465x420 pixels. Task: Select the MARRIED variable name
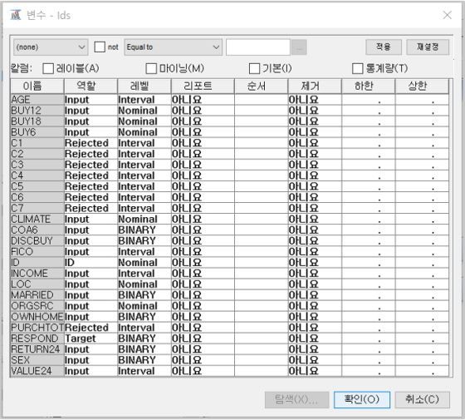coord(37,295)
